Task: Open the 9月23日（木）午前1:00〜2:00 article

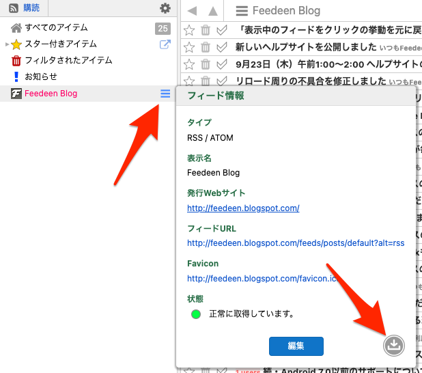Action: (x=328, y=64)
